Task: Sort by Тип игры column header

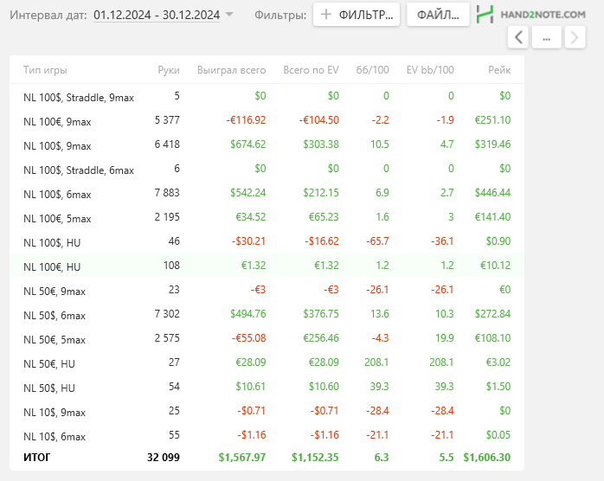Action: pos(45,70)
